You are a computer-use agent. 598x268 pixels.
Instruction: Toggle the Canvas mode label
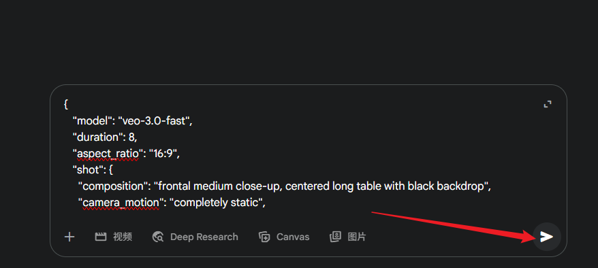coord(293,237)
